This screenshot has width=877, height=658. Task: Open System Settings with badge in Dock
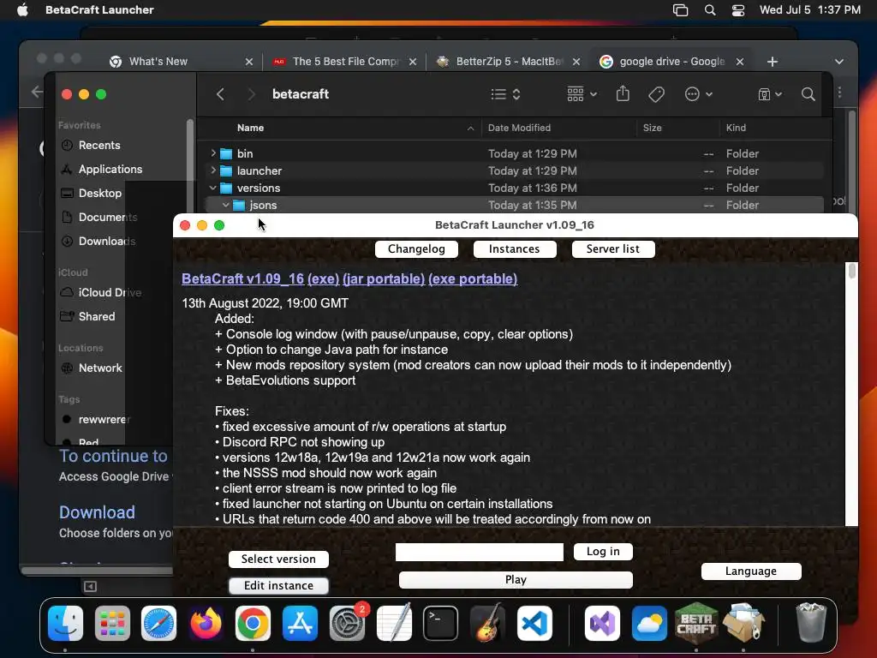348,624
